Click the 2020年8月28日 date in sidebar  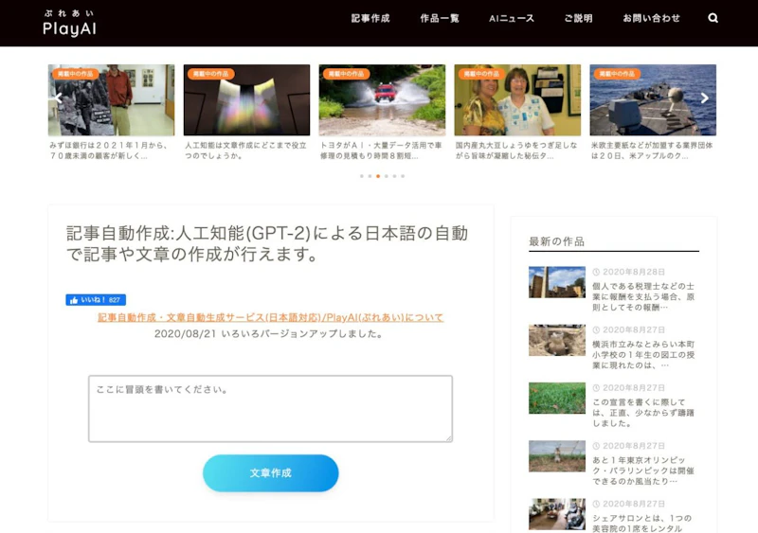click(633, 272)
